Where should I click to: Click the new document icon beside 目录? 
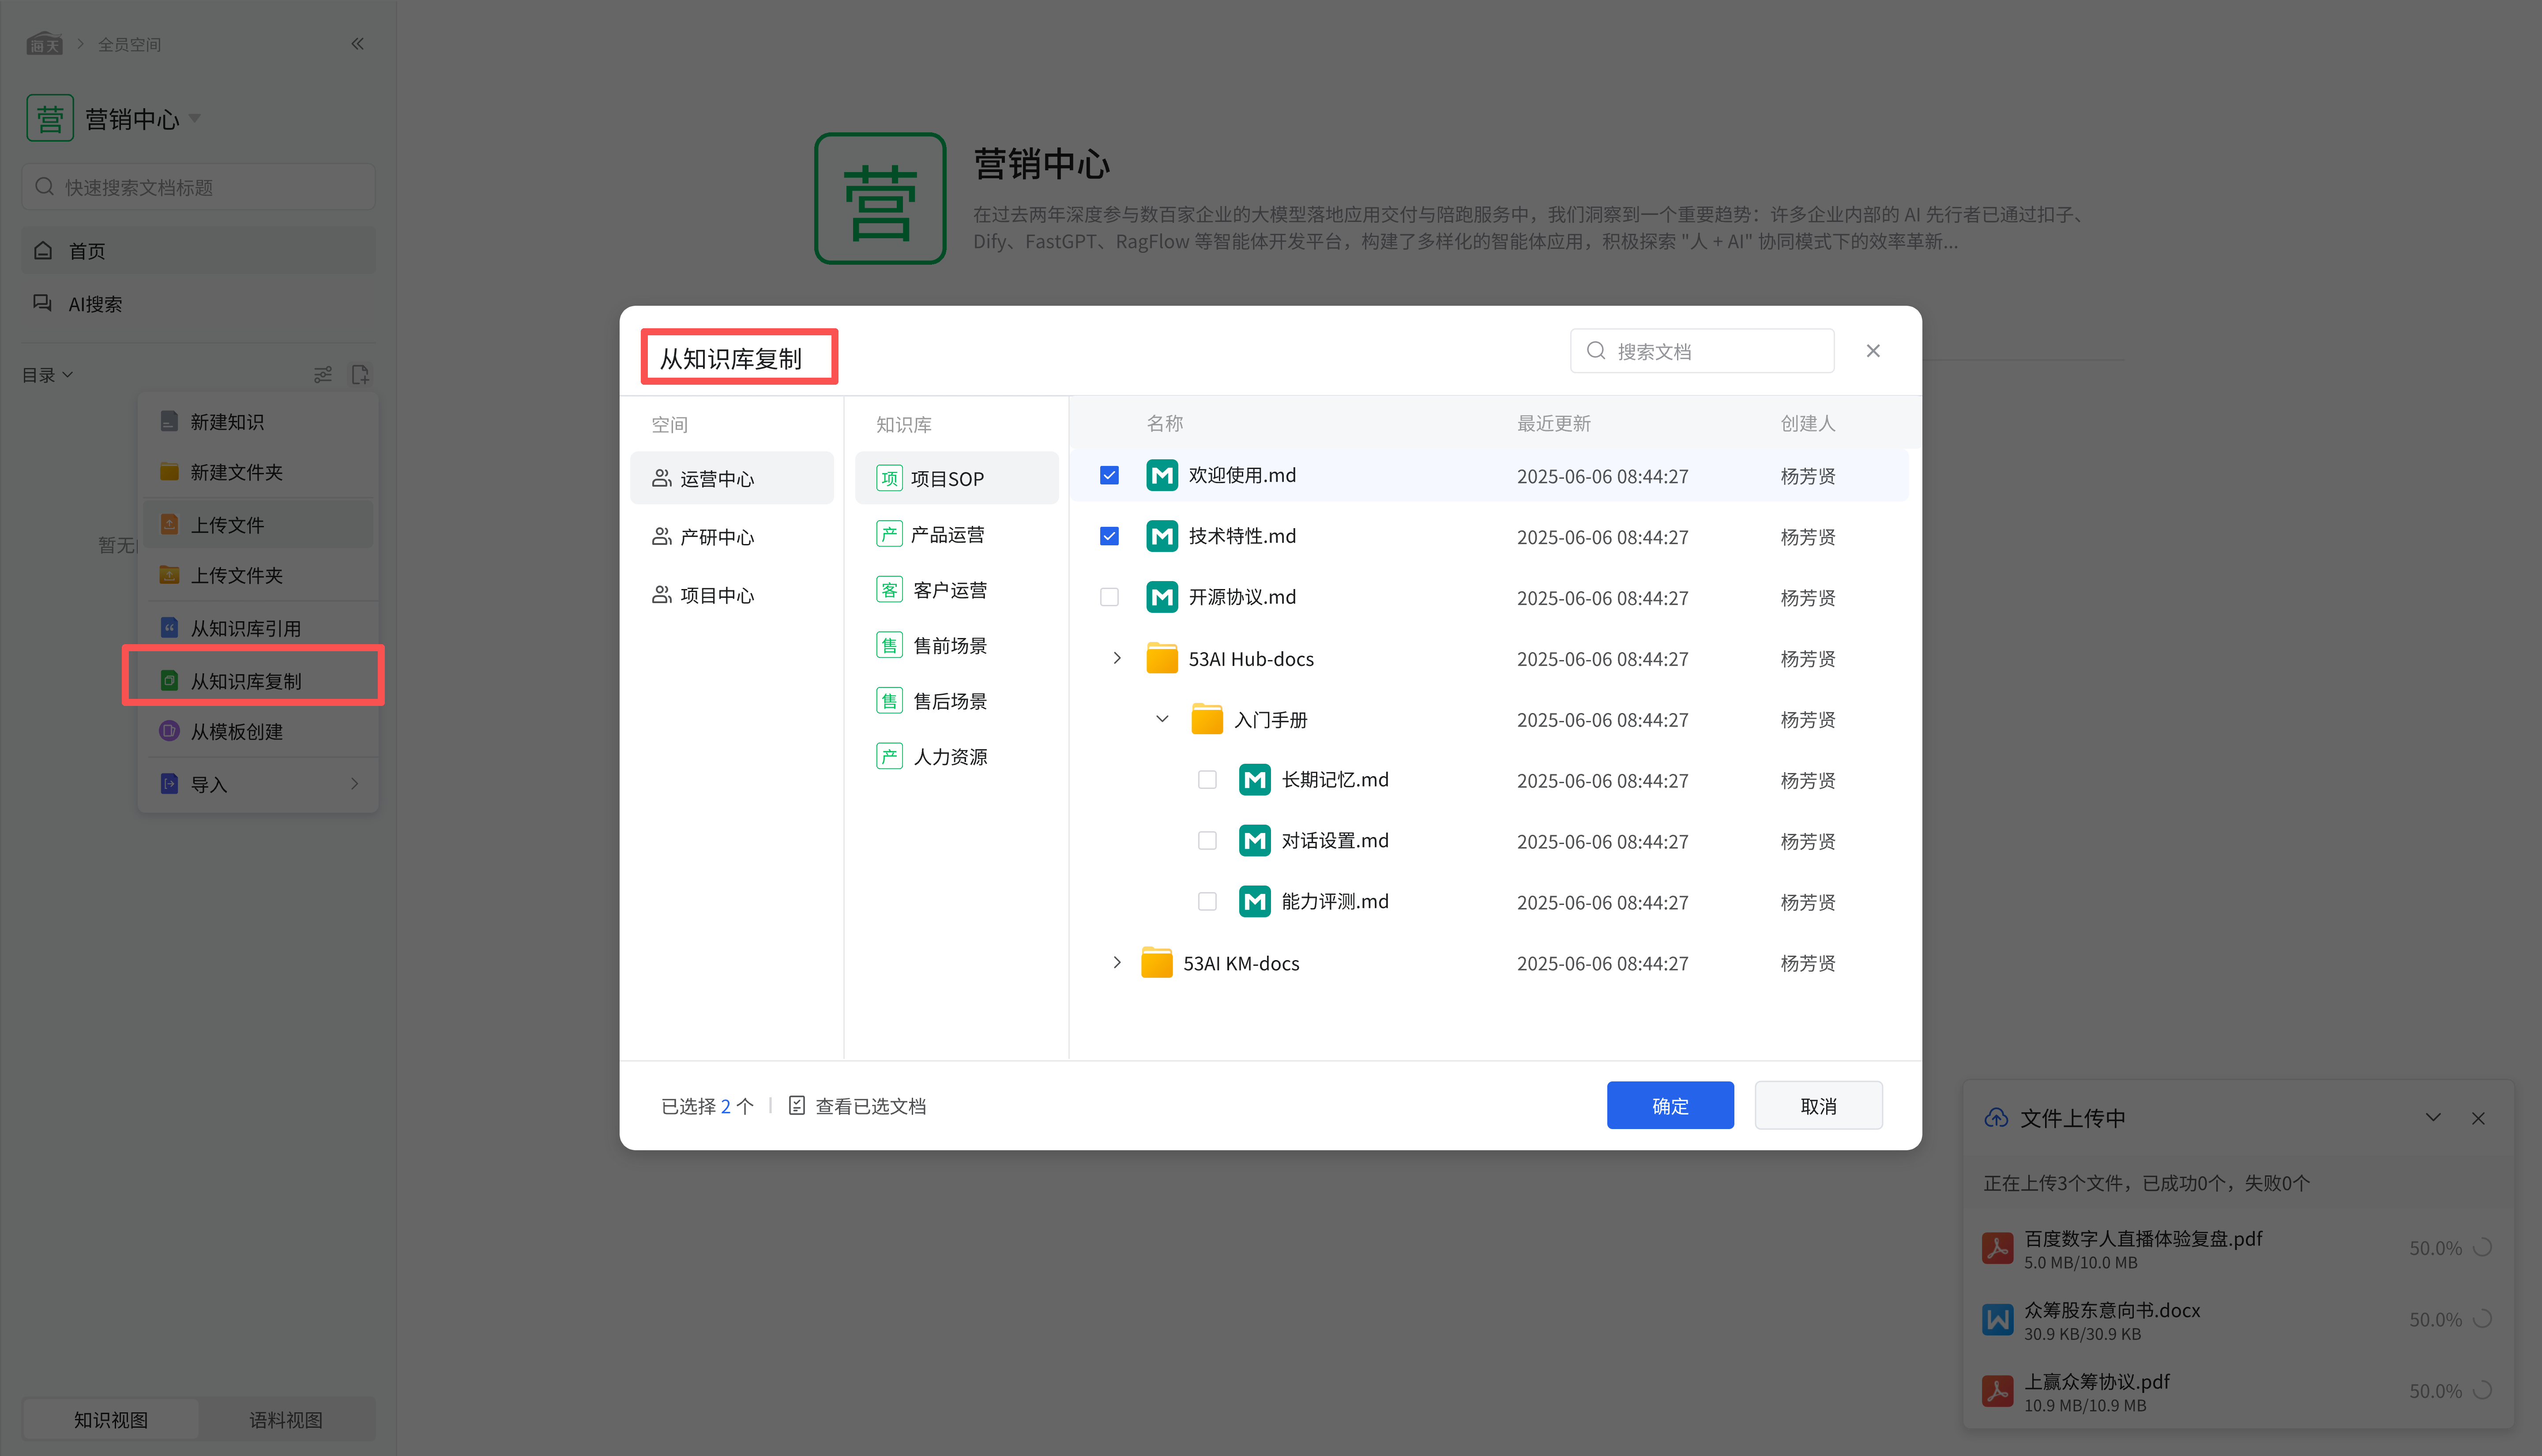pos(360,374)
